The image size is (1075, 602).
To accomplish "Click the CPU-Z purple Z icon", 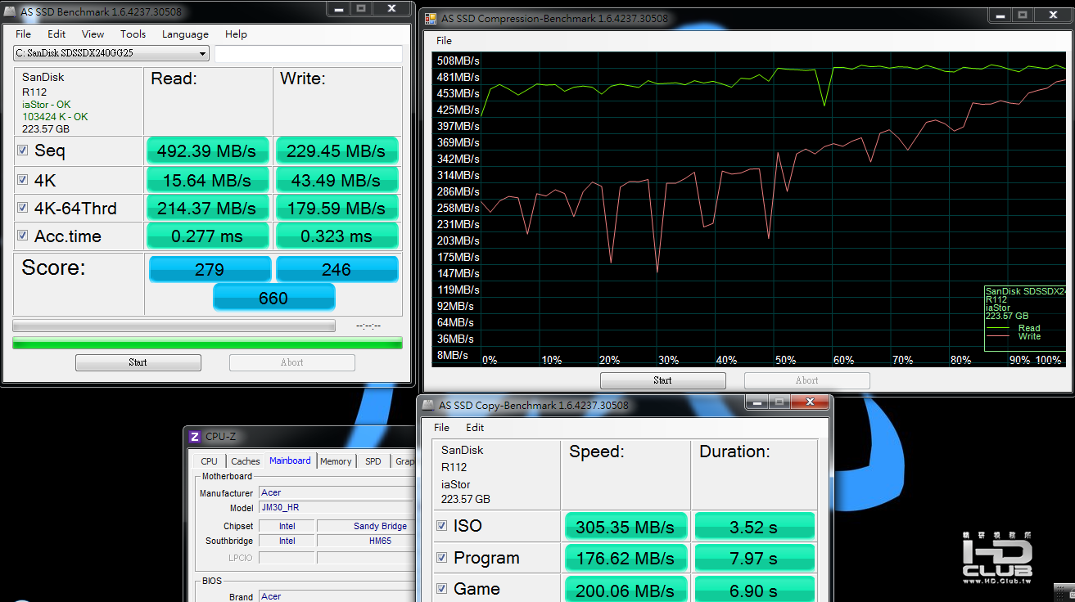I will point(194,437).
